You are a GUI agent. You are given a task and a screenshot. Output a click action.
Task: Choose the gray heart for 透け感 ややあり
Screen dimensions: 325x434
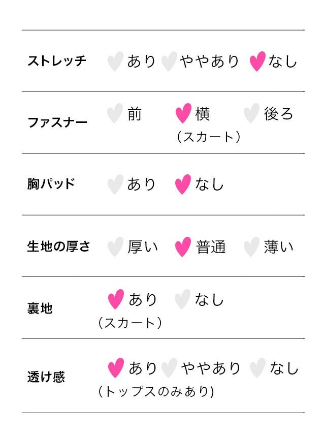[x=169, y=368]
